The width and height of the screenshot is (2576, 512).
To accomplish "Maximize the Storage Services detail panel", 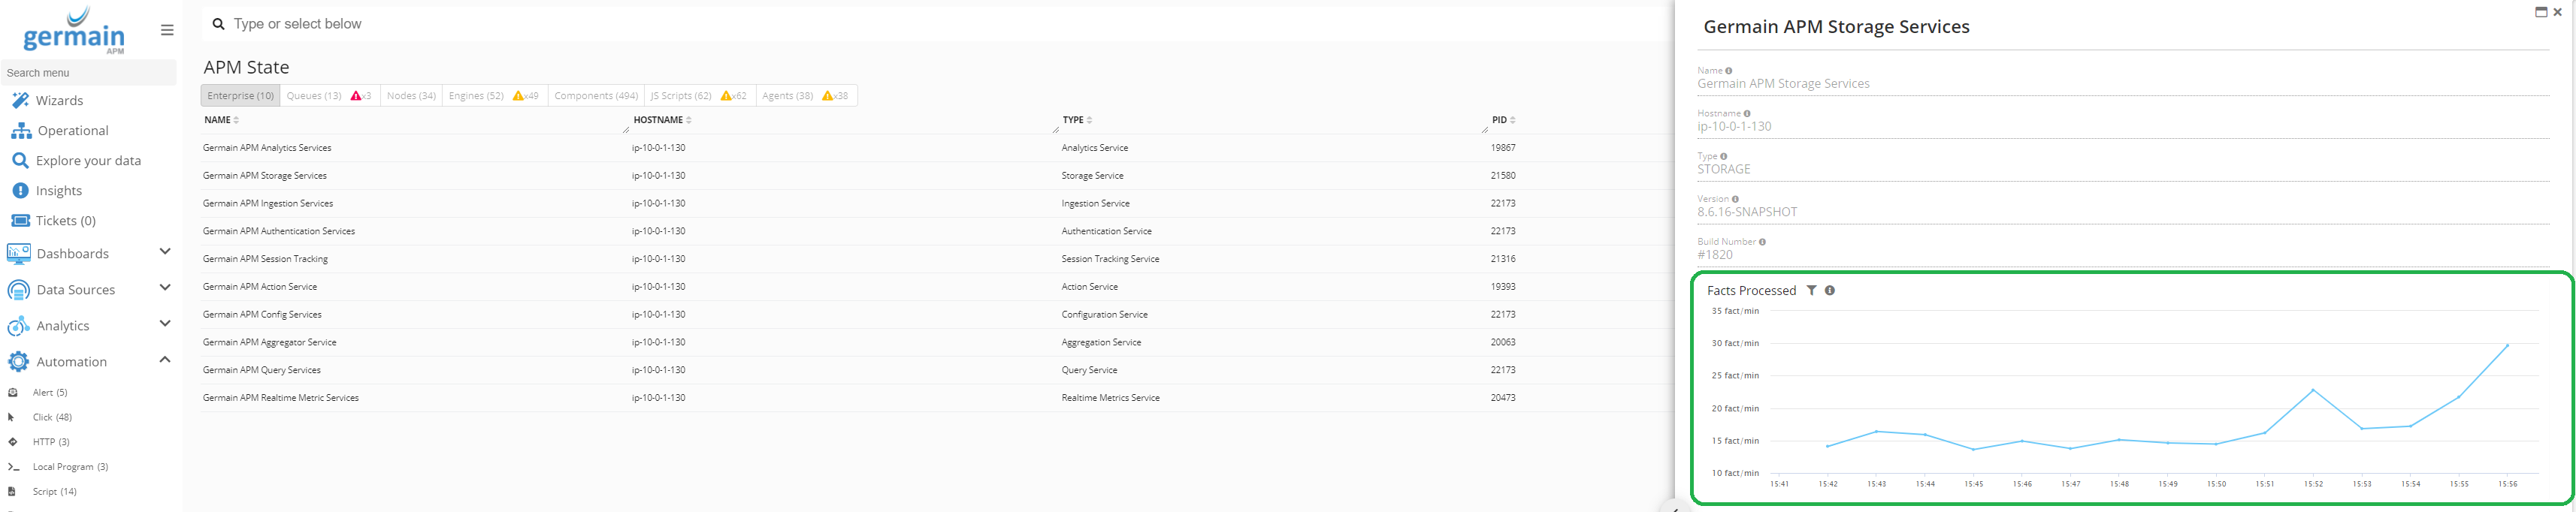I will pos(2541,12).
